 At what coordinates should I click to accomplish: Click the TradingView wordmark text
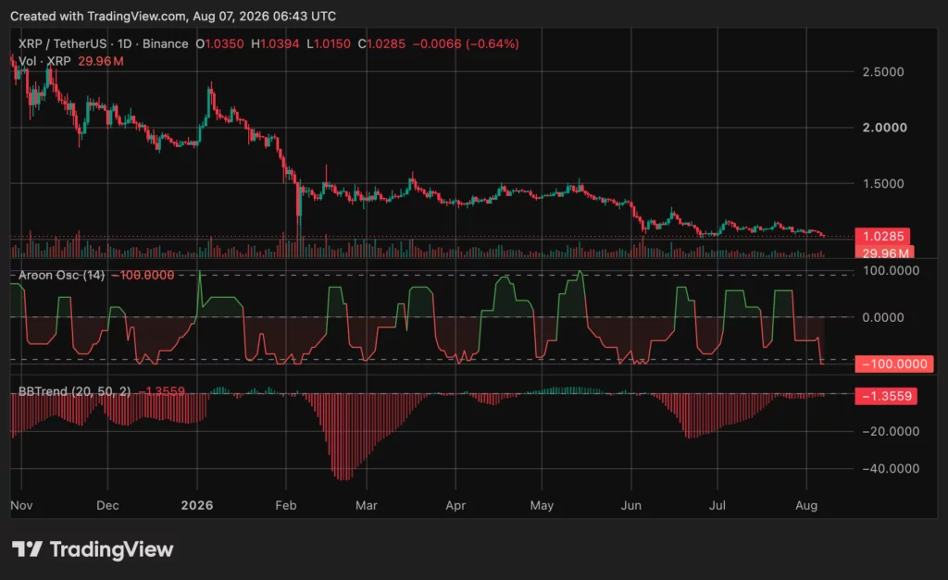coord(111,549)
